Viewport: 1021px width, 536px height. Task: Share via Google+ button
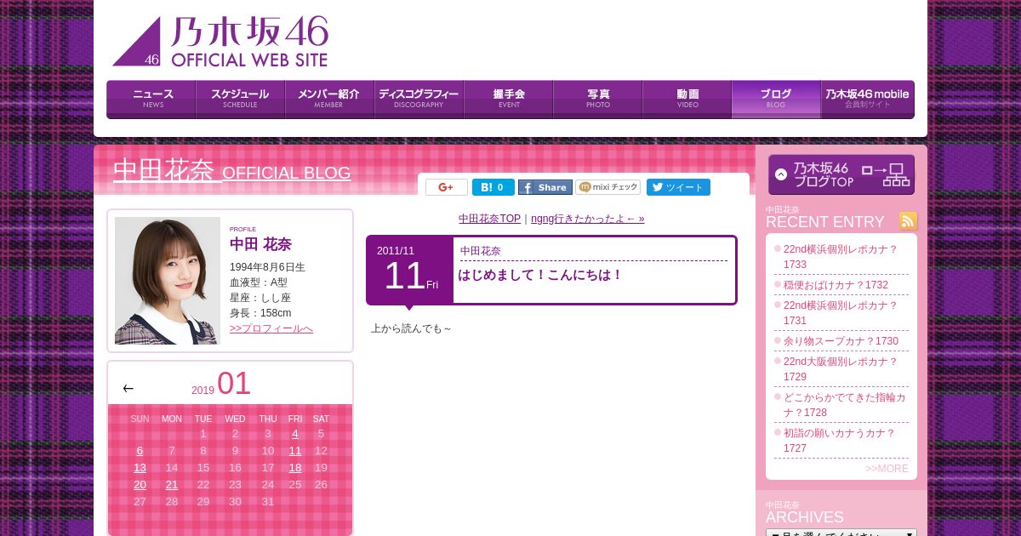coord(447,187)
